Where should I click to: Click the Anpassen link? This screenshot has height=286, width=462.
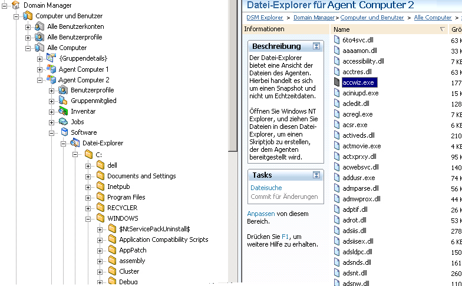click(x=261, y=214)
